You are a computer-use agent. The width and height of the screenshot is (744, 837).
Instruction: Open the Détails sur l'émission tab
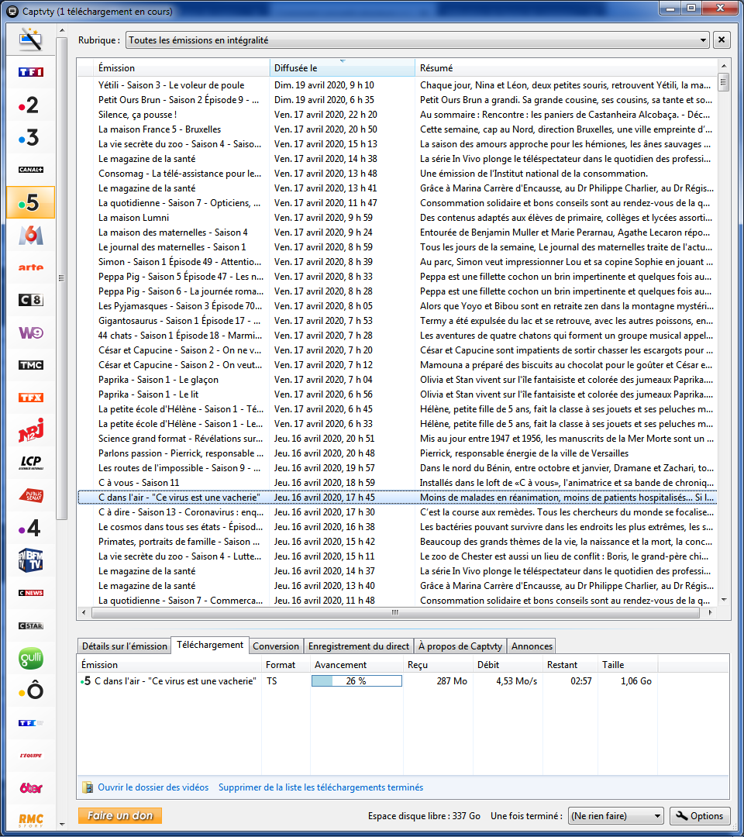124,646
